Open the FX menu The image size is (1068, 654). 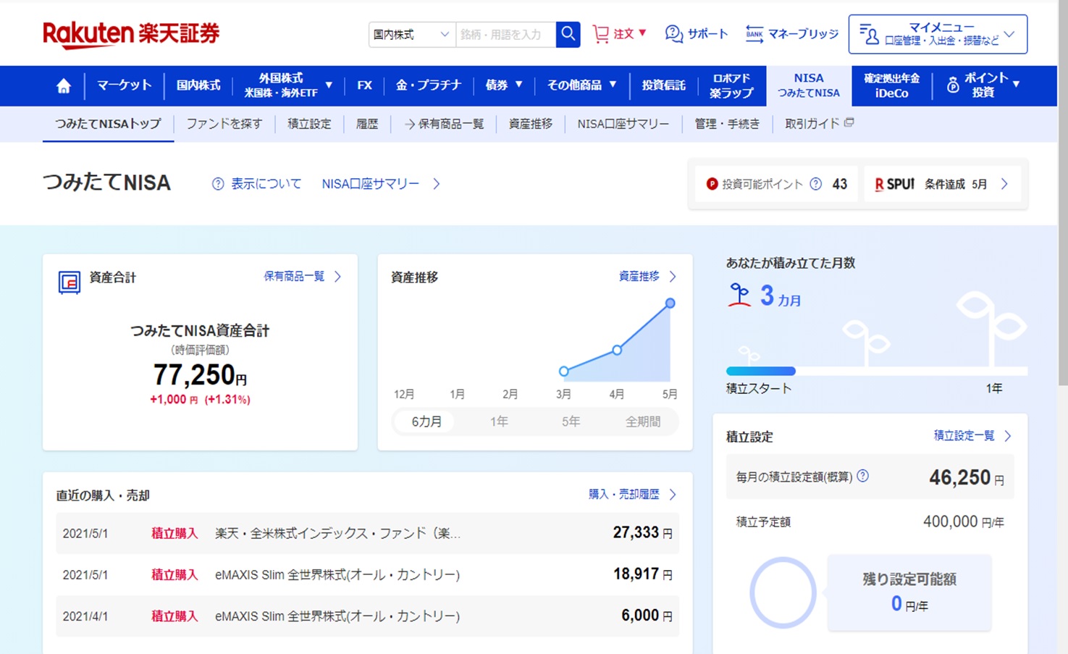(364, 85)
